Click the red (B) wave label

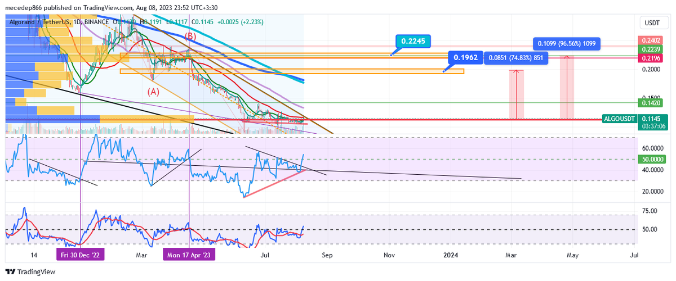pos(190,35)
